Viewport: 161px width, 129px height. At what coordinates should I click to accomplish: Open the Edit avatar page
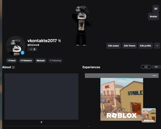coord(113,46)
